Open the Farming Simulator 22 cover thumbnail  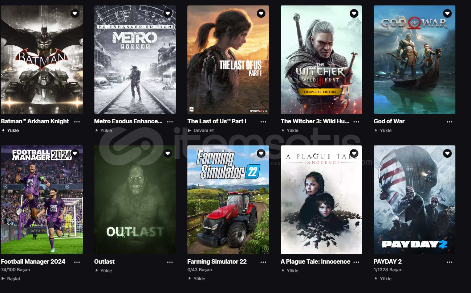point(228,200)
